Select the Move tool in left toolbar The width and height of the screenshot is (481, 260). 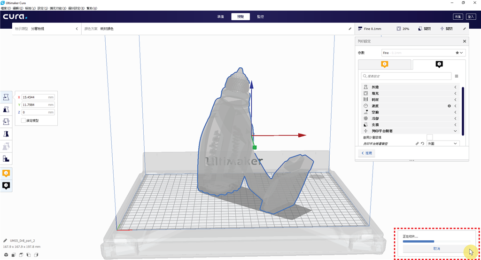point(6,97)
